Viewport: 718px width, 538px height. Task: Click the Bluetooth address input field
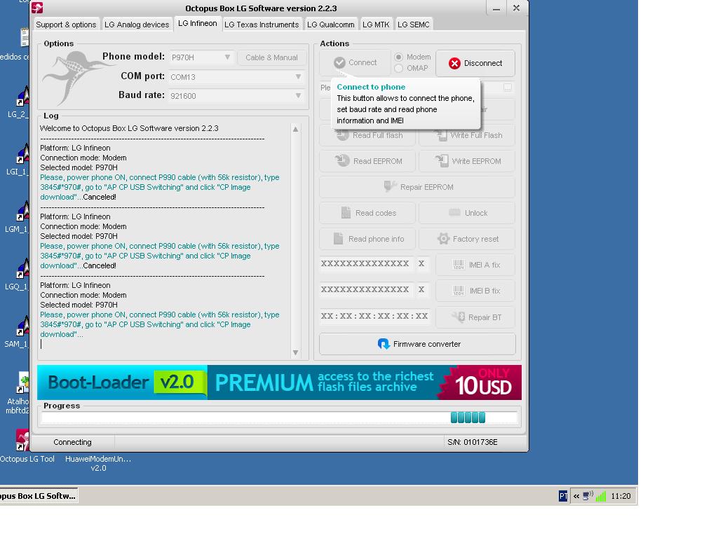tap(374, 317)
